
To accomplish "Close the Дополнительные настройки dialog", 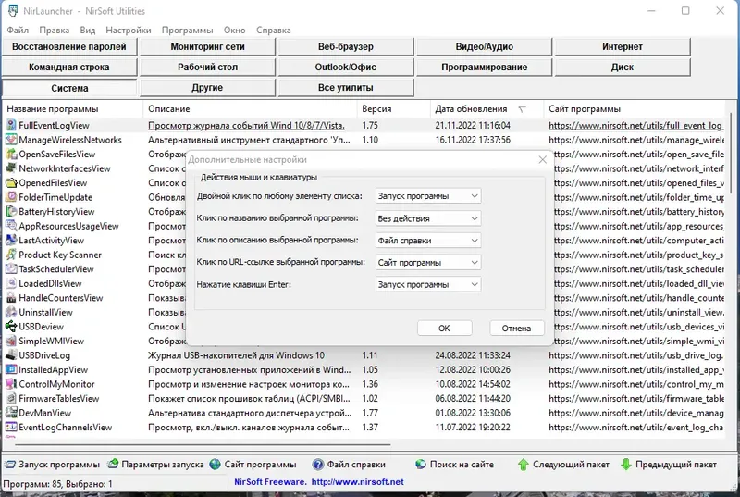I will pos(543,160).
